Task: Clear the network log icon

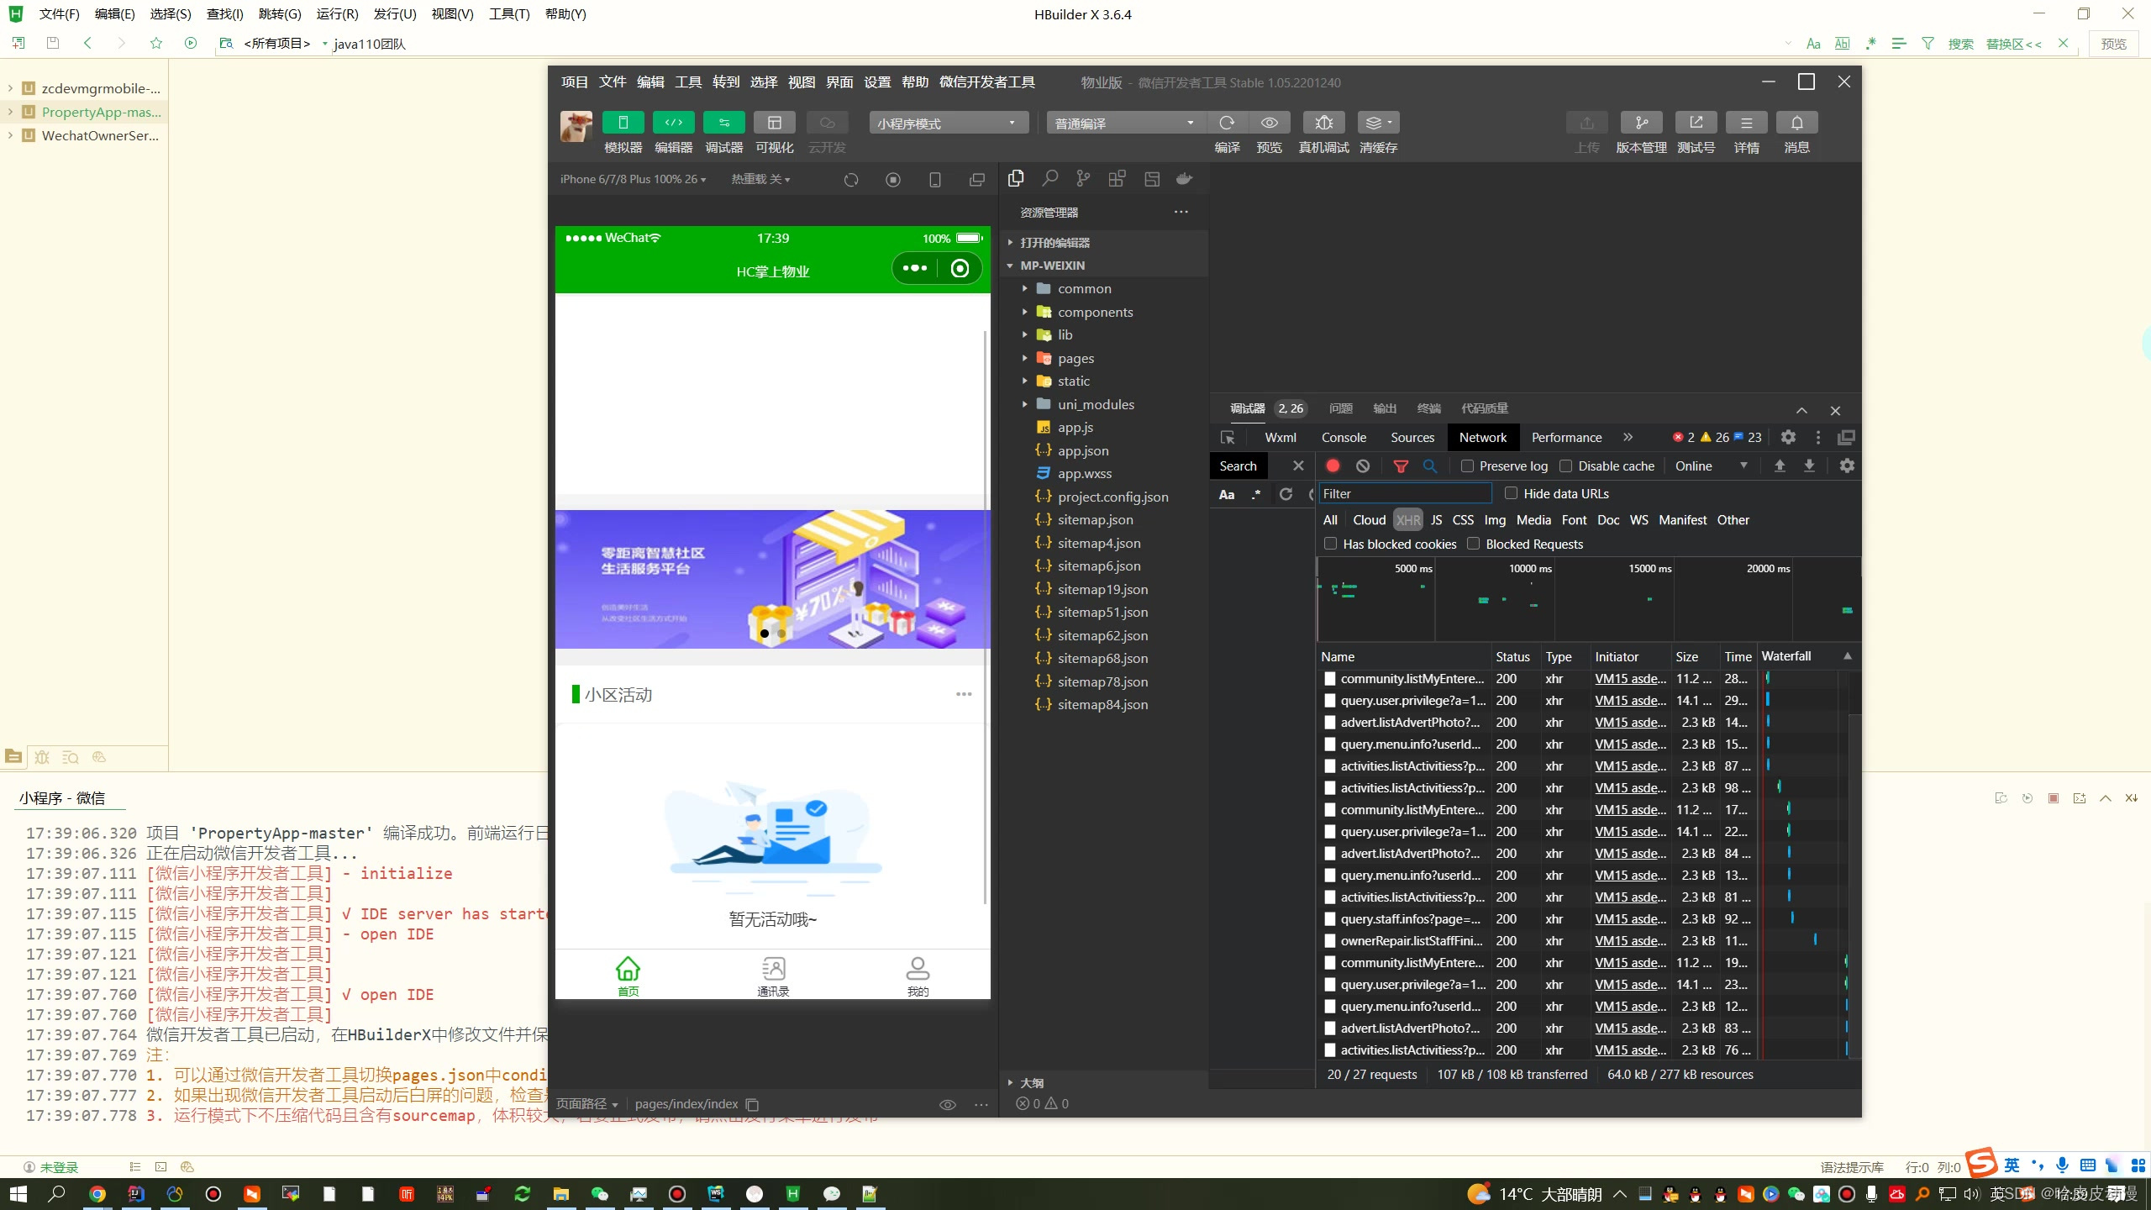Action: 1363,466
